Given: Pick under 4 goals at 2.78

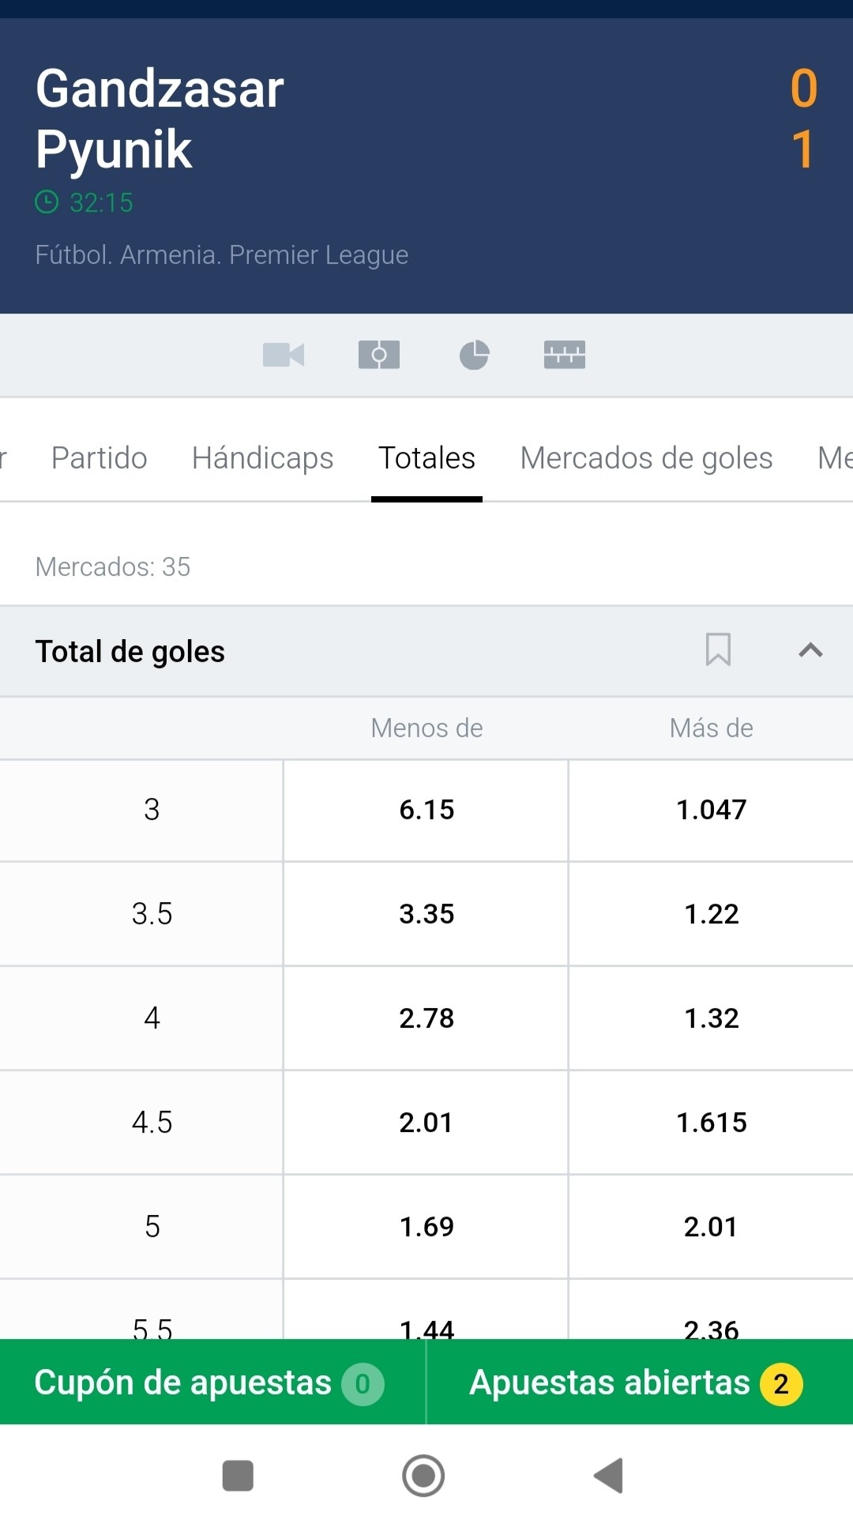Looking at the screenshot, I should [426, 1018].
